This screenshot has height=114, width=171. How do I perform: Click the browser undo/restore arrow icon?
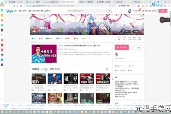(x=165, y=6)
